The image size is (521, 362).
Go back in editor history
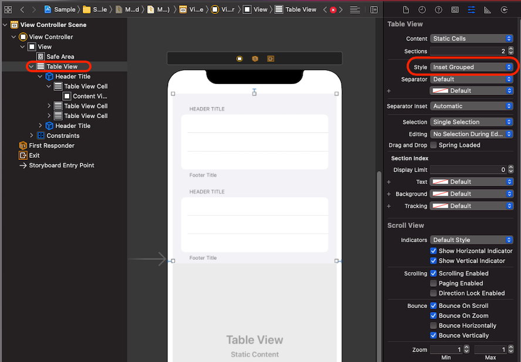point(22,9)
